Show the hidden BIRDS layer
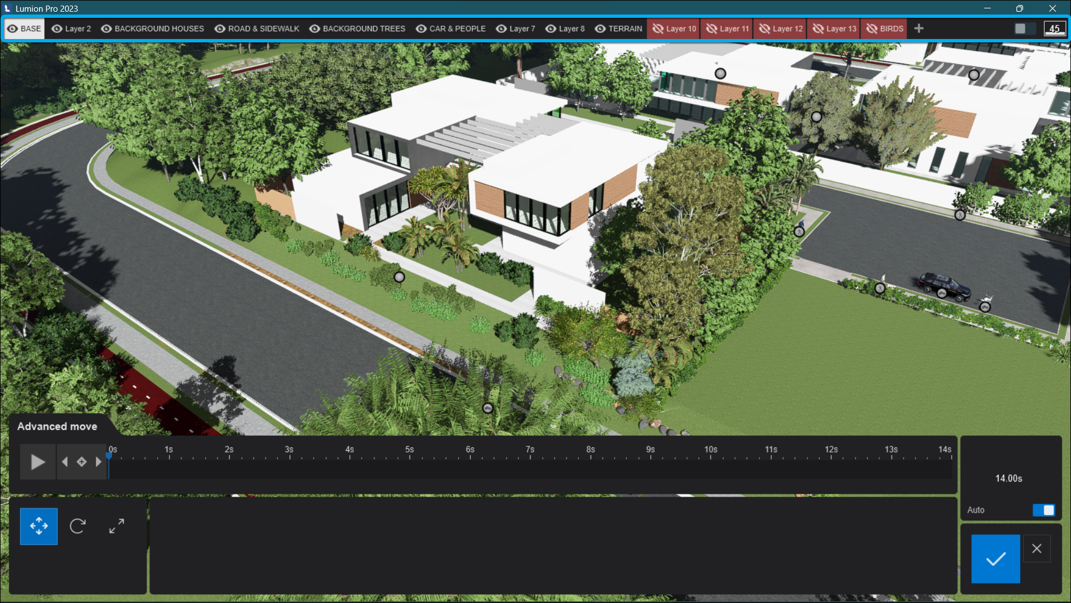The height and width of the screenshot is (603, 1071). point(872,28)
